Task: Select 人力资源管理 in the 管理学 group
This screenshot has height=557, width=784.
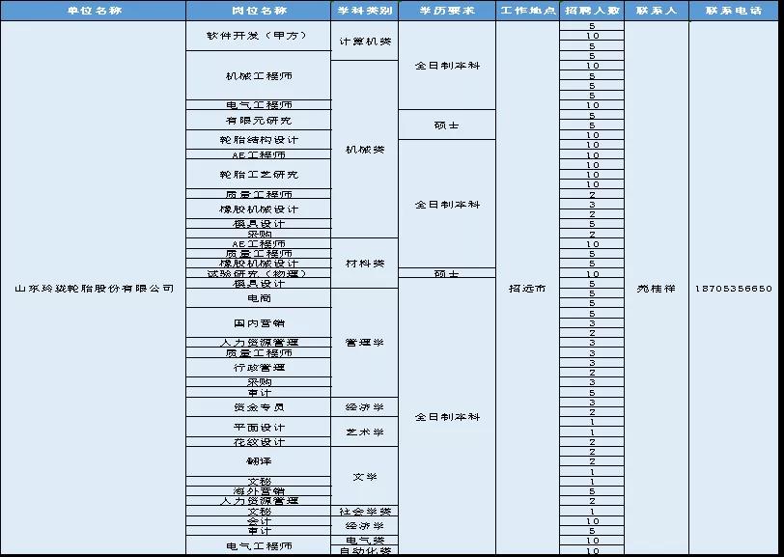Action: pyautogui.click(x=259, y=343)
